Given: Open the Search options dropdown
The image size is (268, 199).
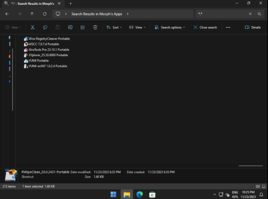Looking at the screenshot, I should click(170, 27).
